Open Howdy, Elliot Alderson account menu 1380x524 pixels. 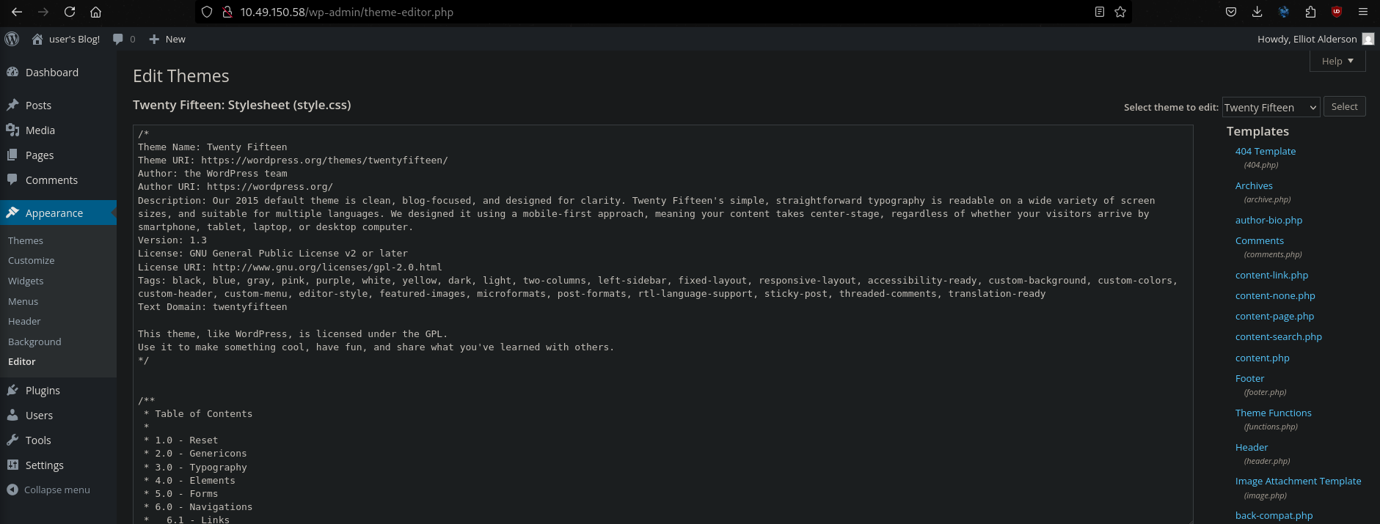1307,39
